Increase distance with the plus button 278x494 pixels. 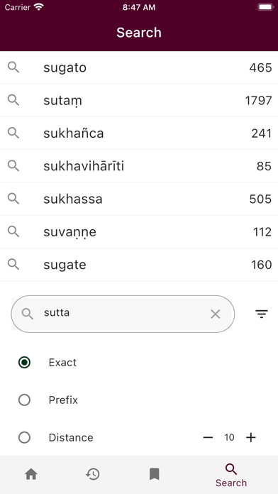[251, 437]
